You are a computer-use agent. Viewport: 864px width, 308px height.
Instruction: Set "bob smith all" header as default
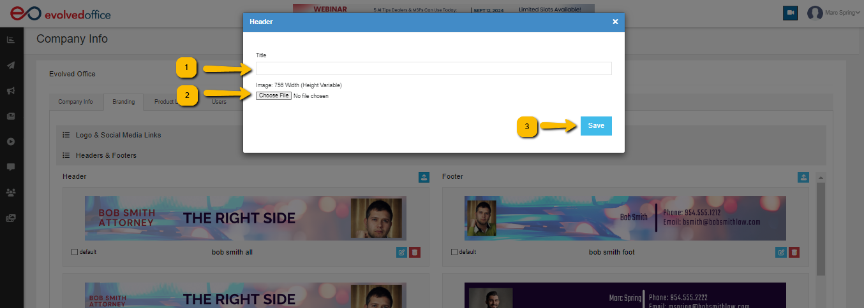(75, 252)
